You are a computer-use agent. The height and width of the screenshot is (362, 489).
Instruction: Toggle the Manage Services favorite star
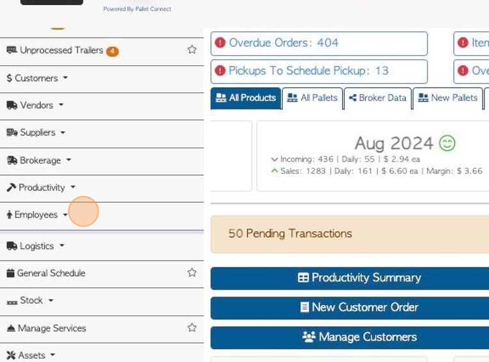(x=191, y=327)
